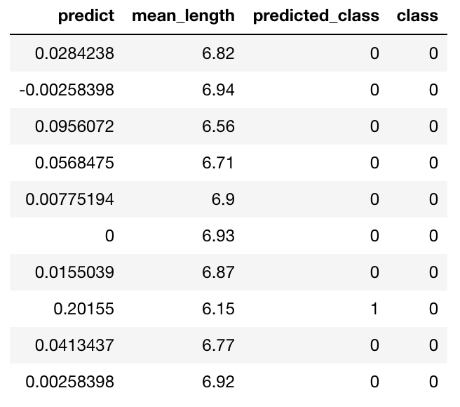Click the predict value 0.0284238

[x=74, y=53]
